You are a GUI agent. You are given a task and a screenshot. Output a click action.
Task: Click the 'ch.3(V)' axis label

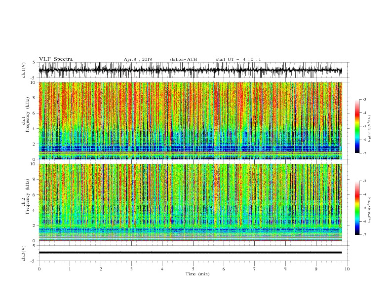[24, 253]
